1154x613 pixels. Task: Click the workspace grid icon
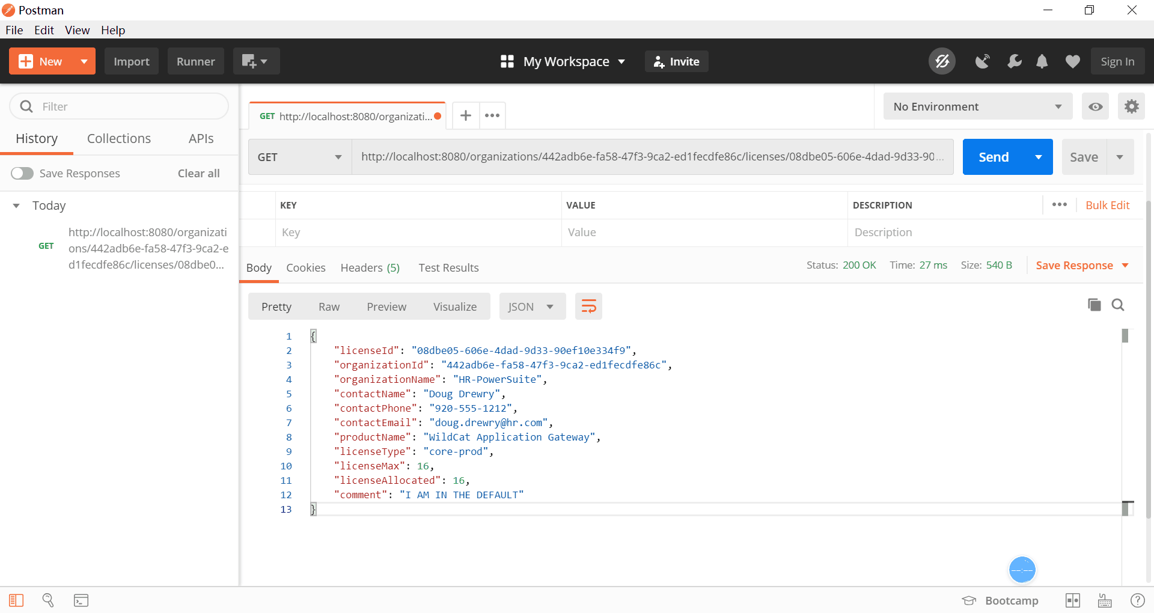(x=507, y=61)
